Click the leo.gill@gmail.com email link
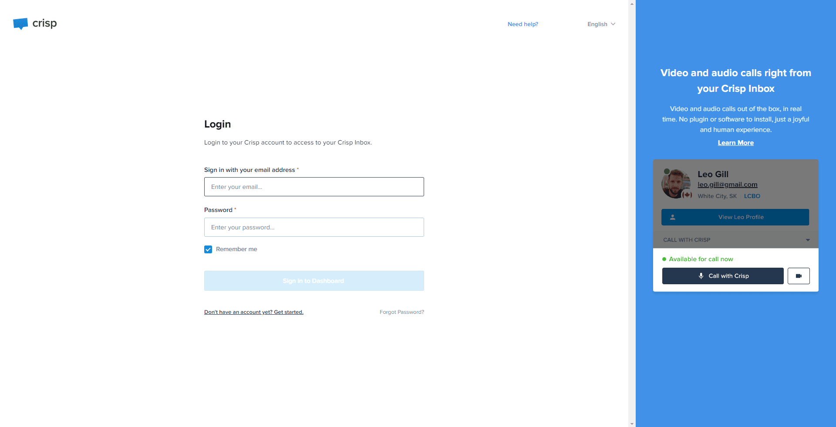This screenshot has height=427, width=836. pyautogui.click(x=727, y=185)
